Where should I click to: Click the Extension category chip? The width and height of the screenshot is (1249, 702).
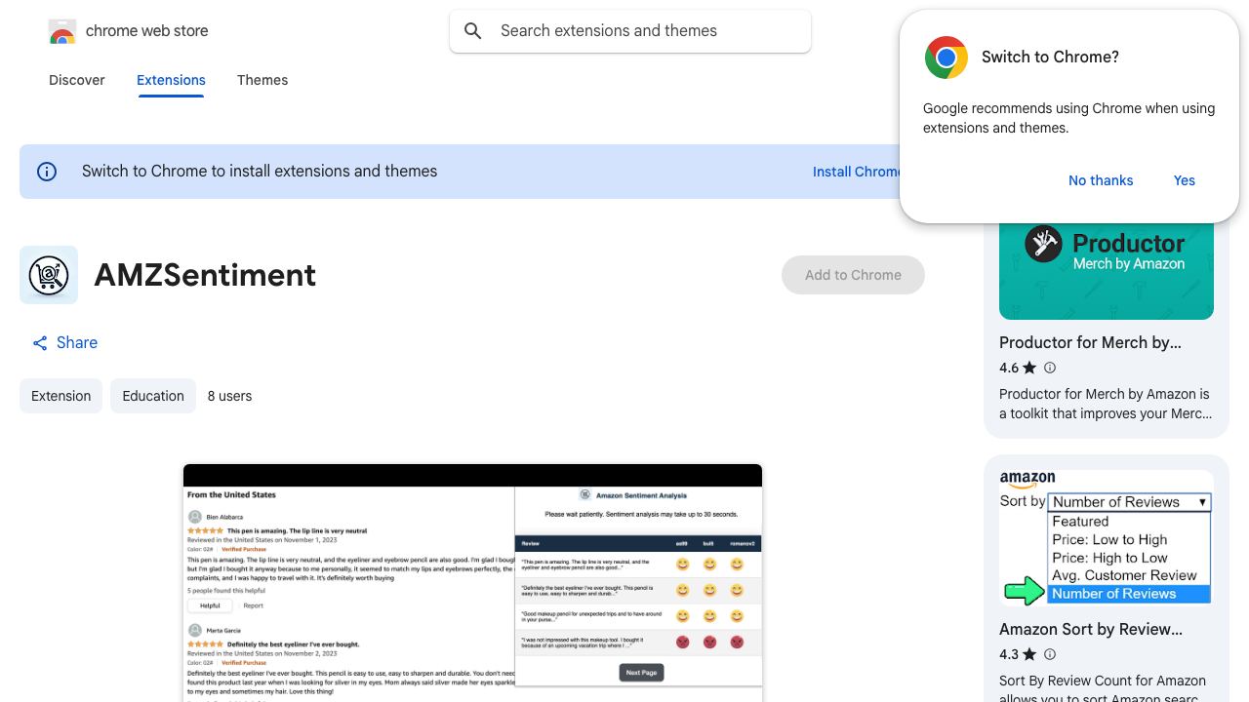click(x=60, y=396)
